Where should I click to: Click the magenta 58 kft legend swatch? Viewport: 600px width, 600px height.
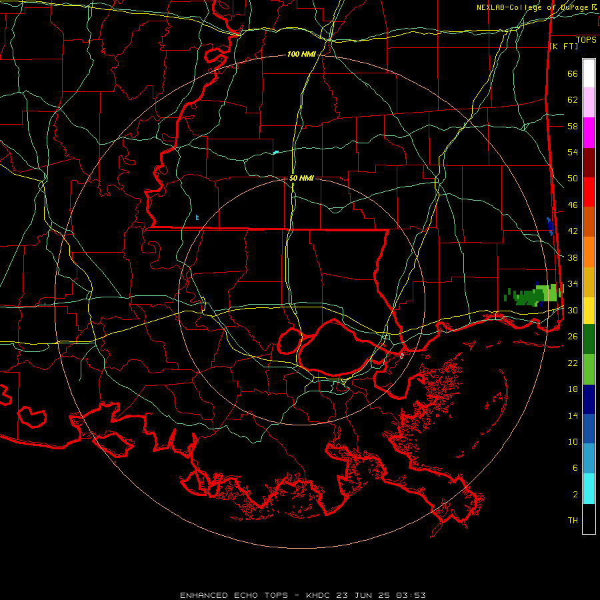pos(589,133)
